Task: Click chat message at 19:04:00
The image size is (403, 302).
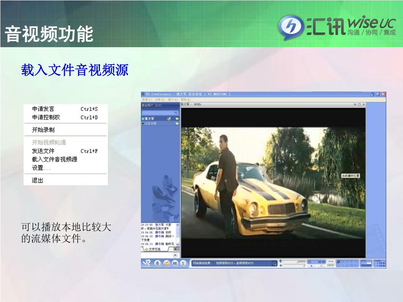Action: pos(156,232)
